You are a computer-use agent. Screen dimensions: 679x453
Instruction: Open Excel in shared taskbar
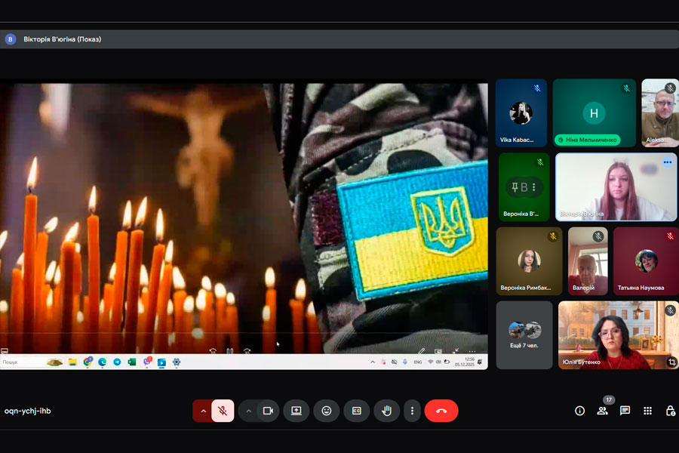(132, 362)
